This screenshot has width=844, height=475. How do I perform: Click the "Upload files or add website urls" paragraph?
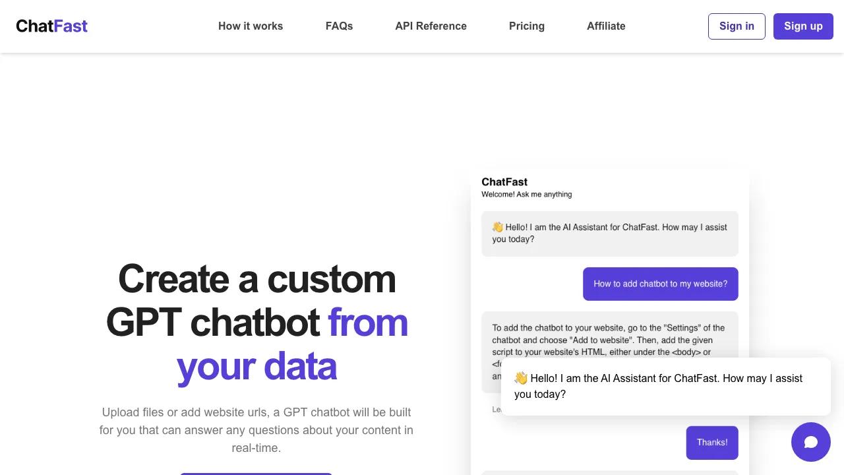(x=256, y=429)
